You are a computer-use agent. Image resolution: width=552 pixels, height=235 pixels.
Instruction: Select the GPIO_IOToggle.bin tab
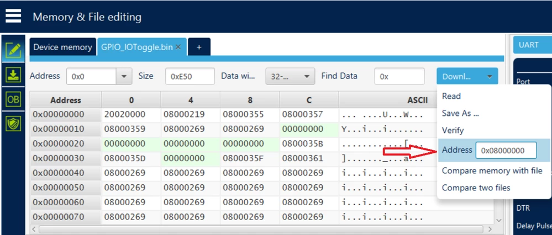(x=137, y=47)
